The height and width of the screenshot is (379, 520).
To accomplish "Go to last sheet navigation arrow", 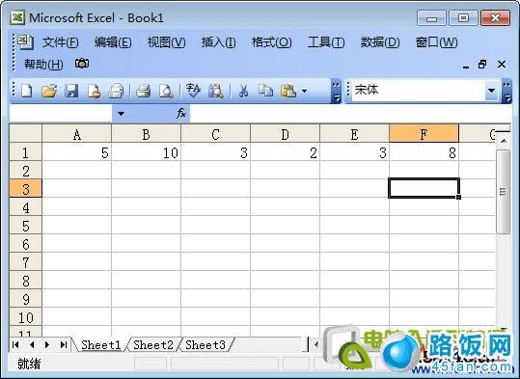I will [64, 345].
